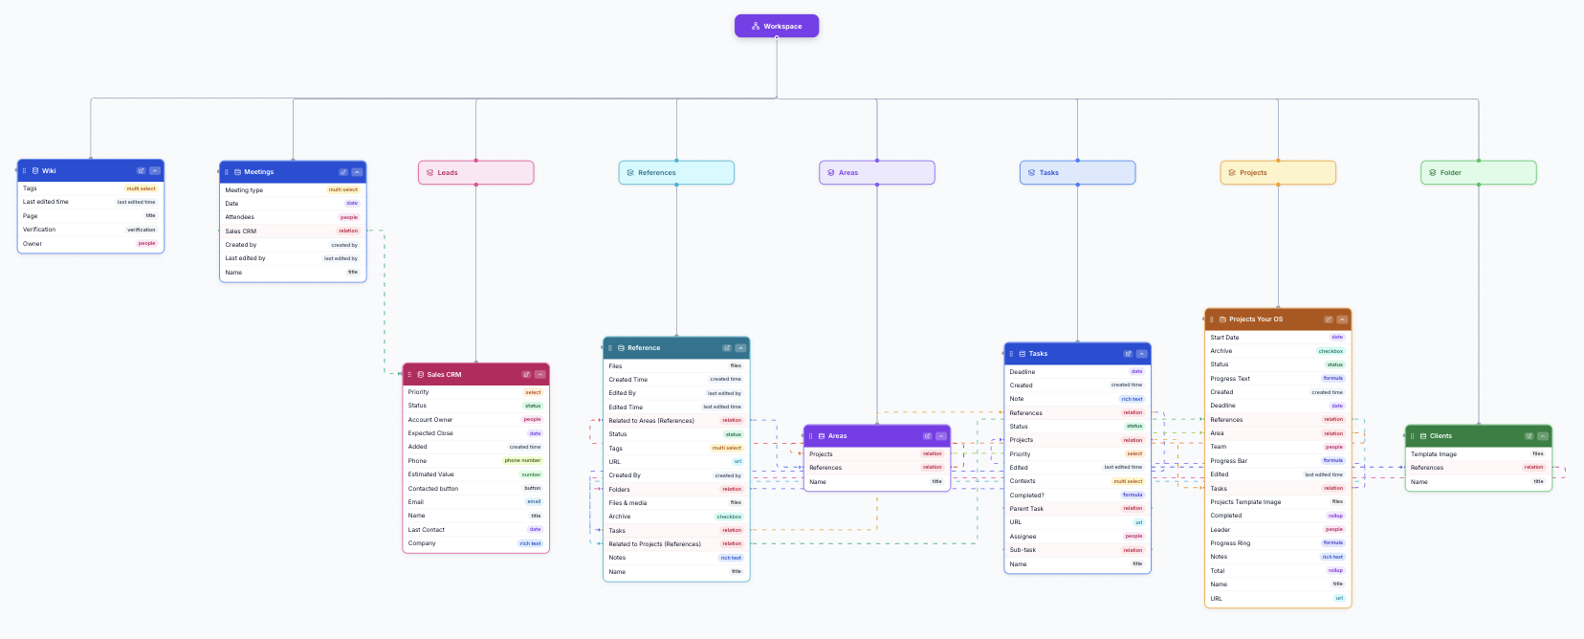Click the Sub-task row in Tasks card

(x=1077, y=550)
